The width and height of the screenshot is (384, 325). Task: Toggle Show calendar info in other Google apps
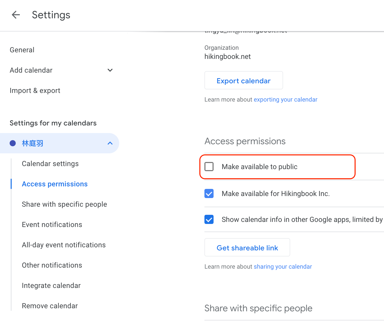pos(209,219)
